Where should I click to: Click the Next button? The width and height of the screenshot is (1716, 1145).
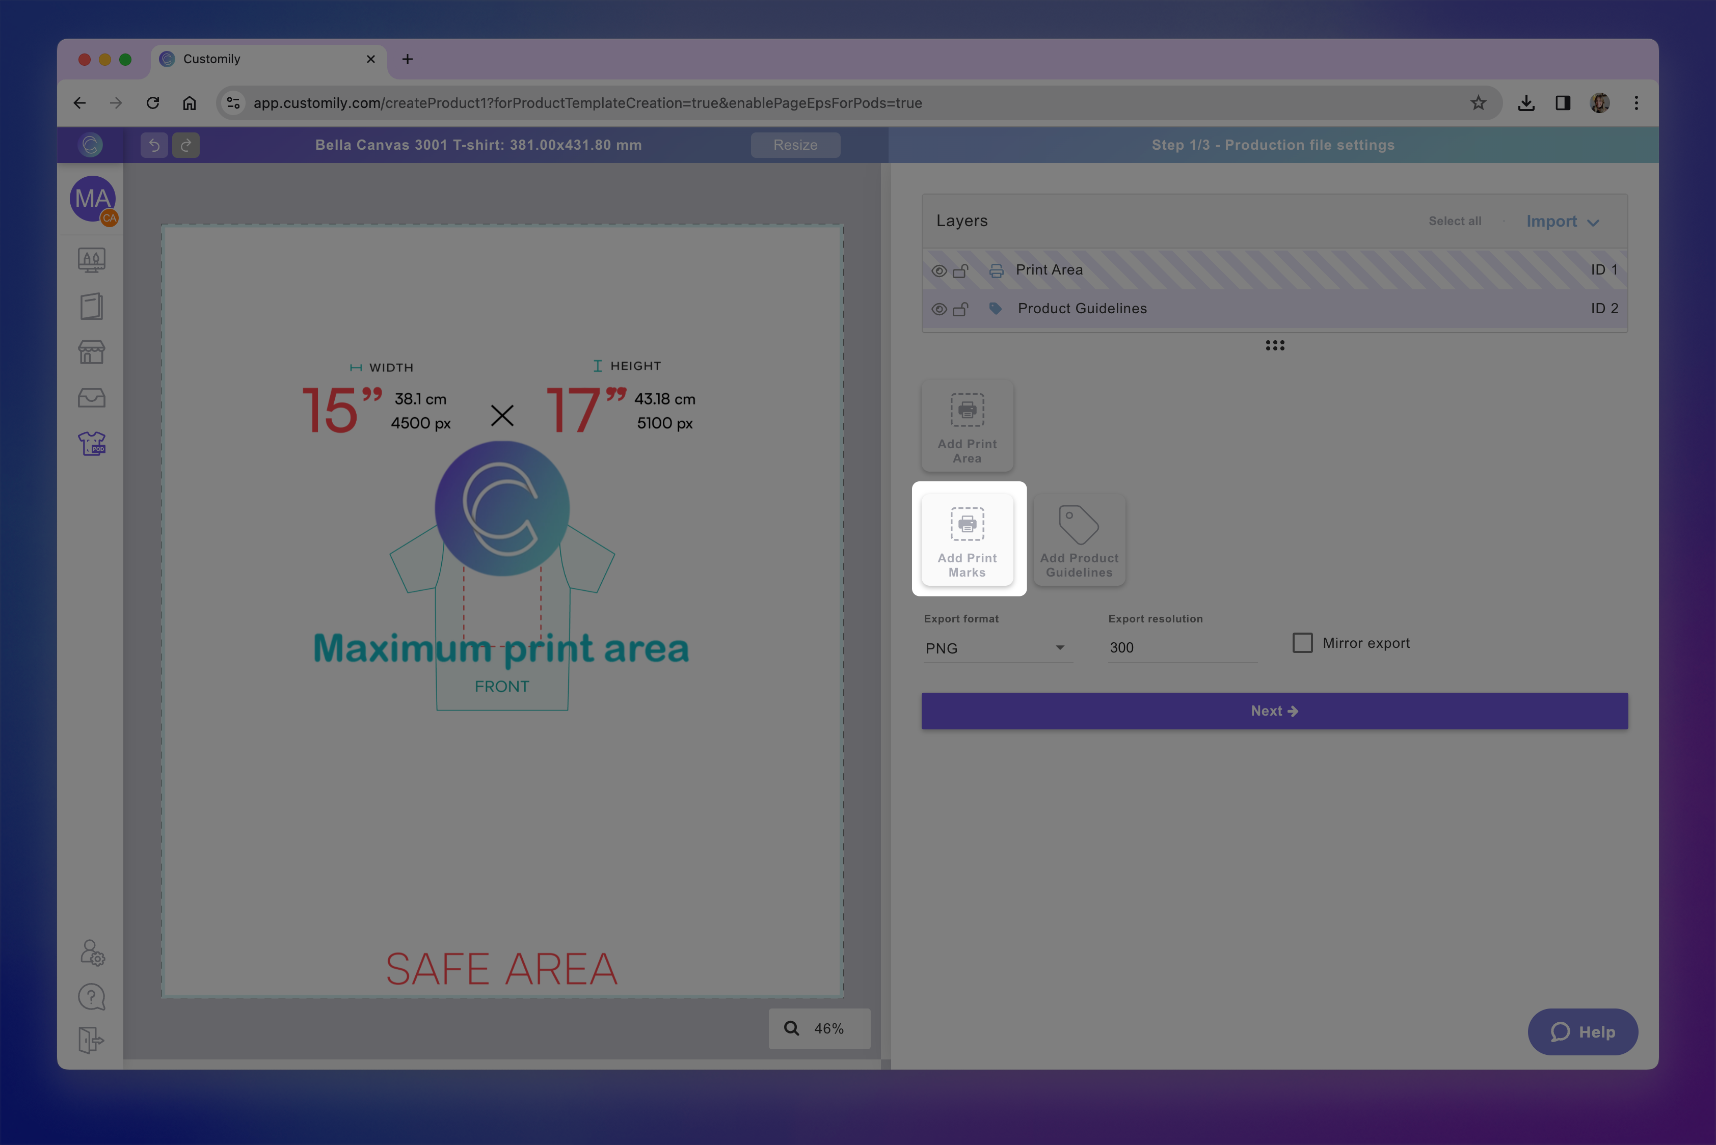[x=1274, y=710]
